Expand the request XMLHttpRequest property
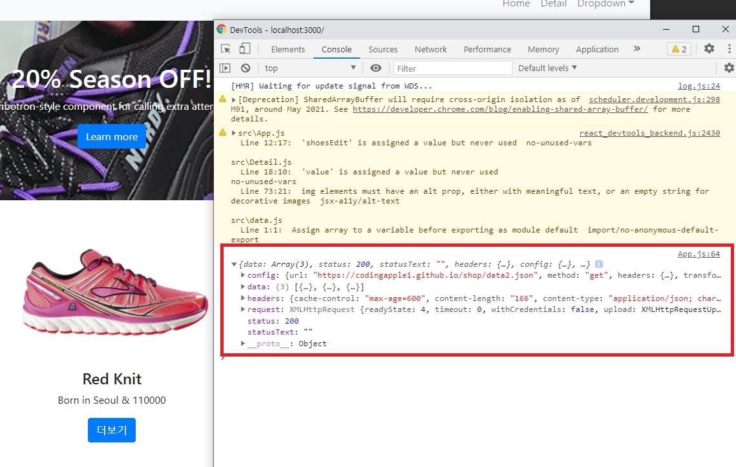The width and height of the screenshot is (736, 467). point(243,309)
